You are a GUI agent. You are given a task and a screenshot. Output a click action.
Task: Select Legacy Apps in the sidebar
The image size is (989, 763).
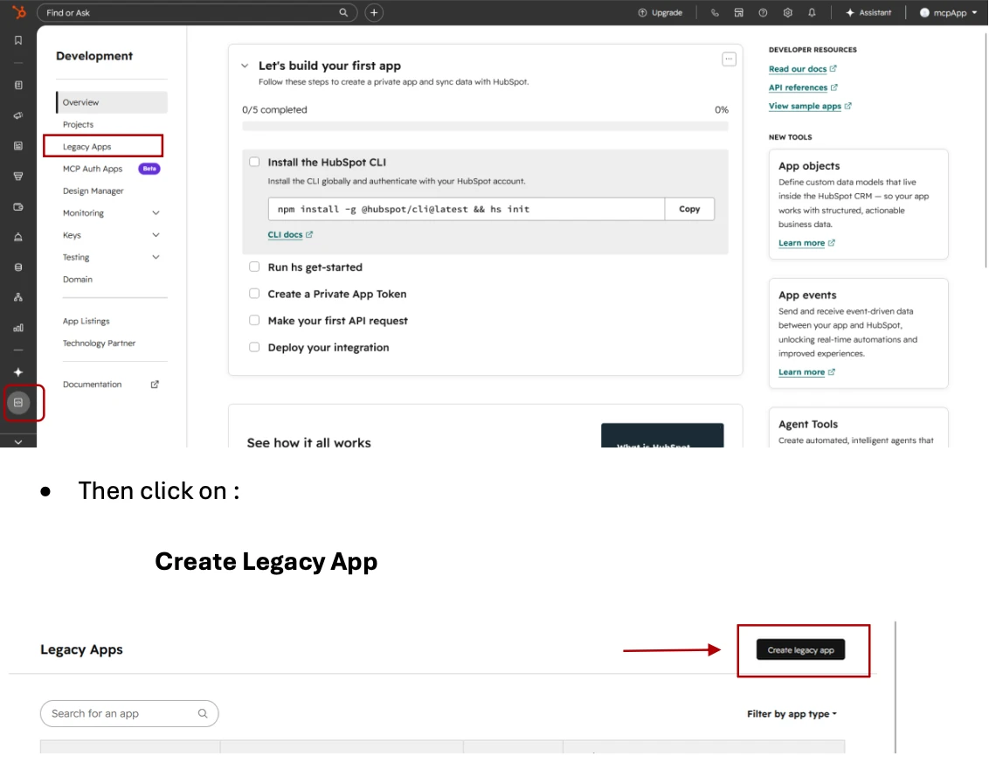point(87,147)
